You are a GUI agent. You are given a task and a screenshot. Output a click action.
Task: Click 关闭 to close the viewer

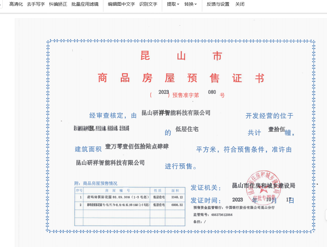240,4
